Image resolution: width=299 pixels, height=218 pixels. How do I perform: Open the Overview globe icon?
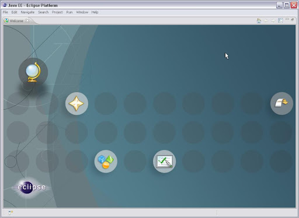33,72
